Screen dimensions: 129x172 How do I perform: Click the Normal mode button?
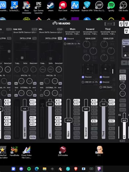coord(123,77)
